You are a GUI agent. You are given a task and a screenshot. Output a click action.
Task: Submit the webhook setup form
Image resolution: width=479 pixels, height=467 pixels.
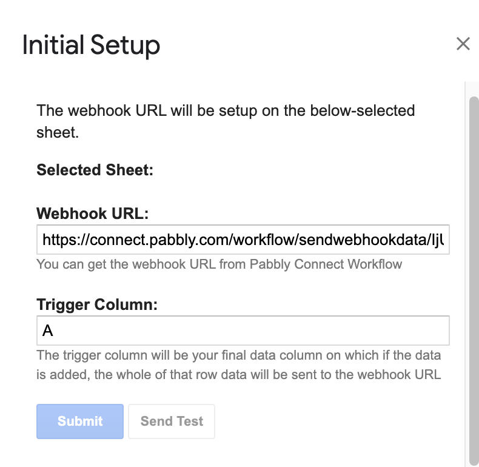click(x=80, y=422)
